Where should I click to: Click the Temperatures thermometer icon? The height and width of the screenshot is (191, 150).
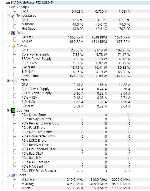13,16
